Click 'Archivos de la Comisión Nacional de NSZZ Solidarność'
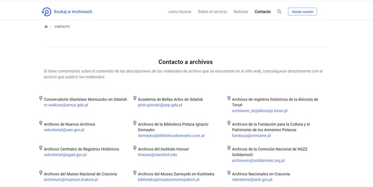 tap(270, 152)
